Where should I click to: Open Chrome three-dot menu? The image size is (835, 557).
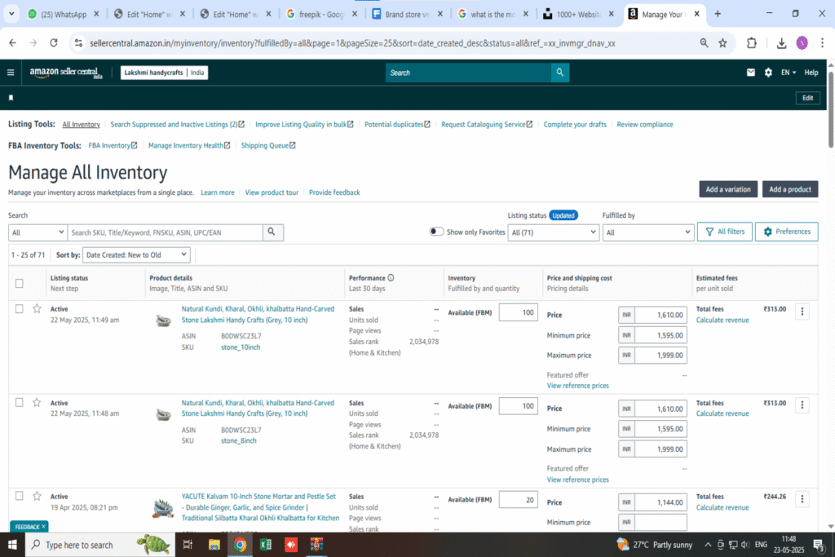822,43
